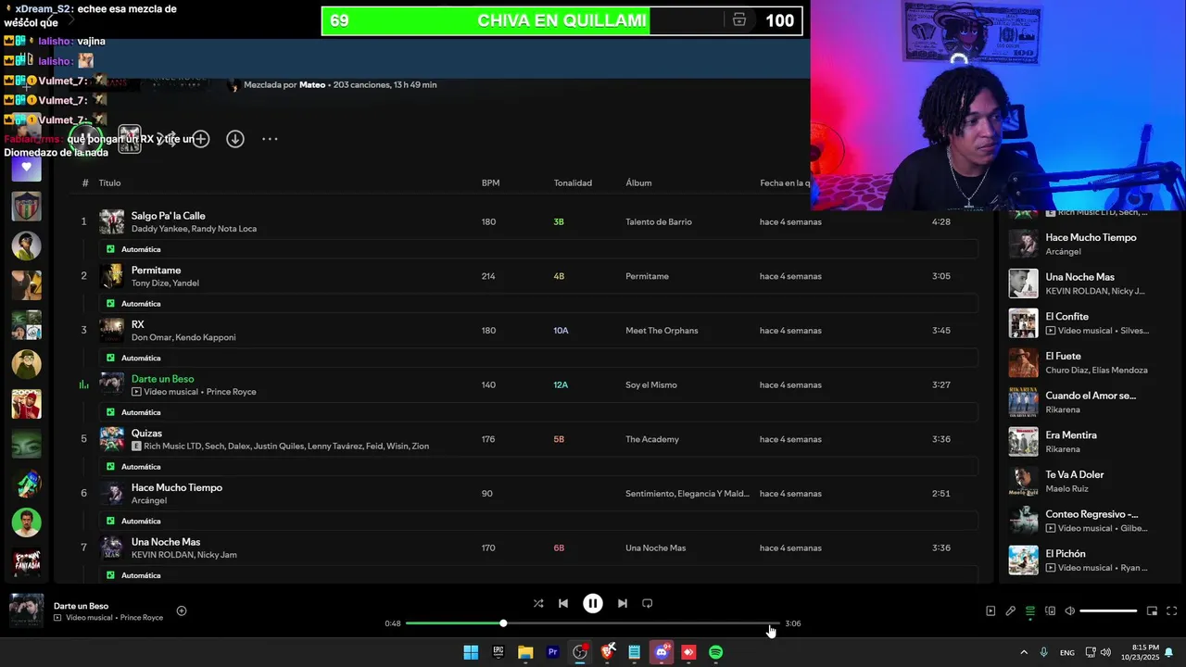Open the three-dot more options menu

(270, 139)
